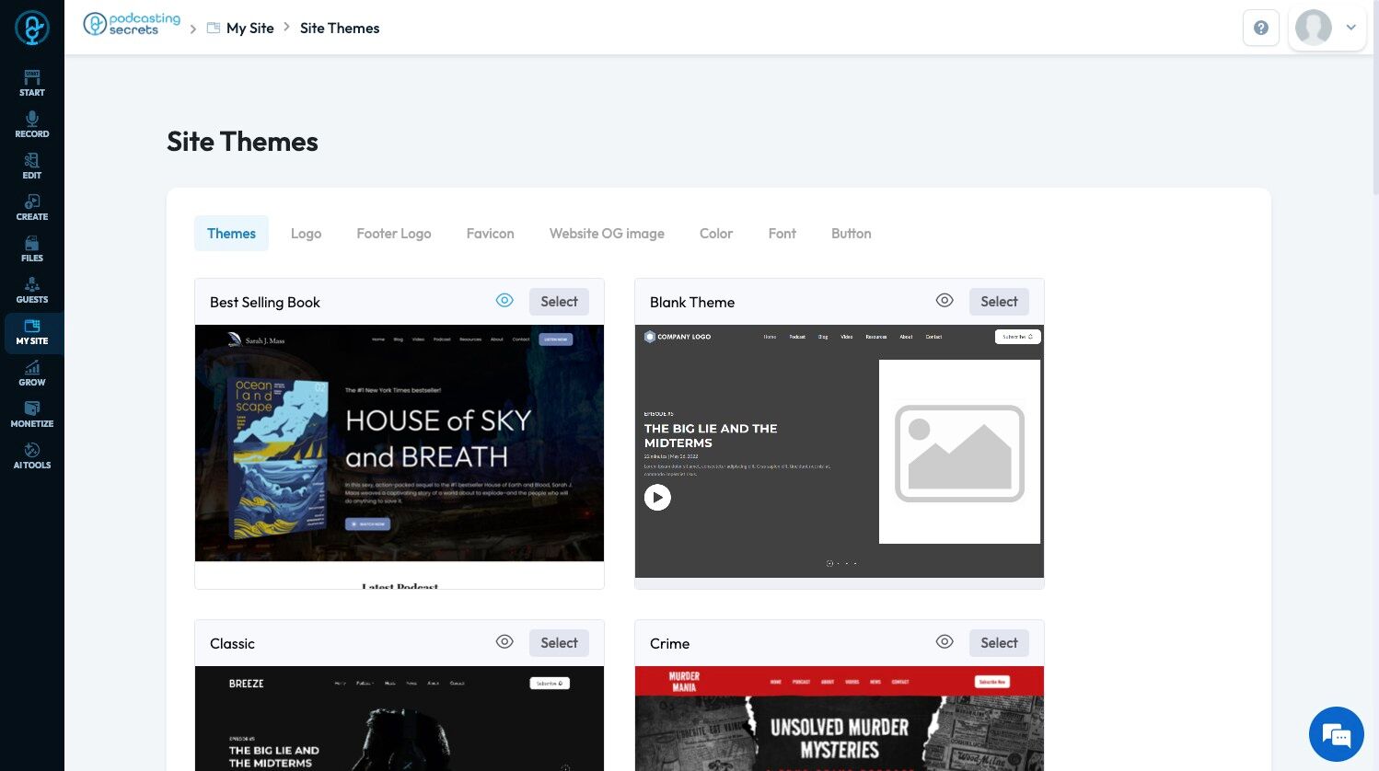Switch to the Font tab

(x=782, y=234)
